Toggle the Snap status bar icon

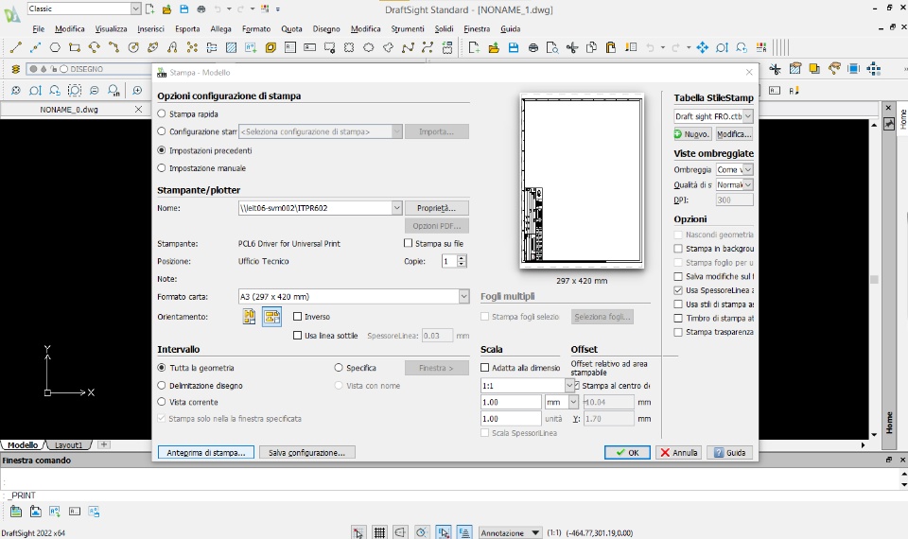(x=358, y=532)
